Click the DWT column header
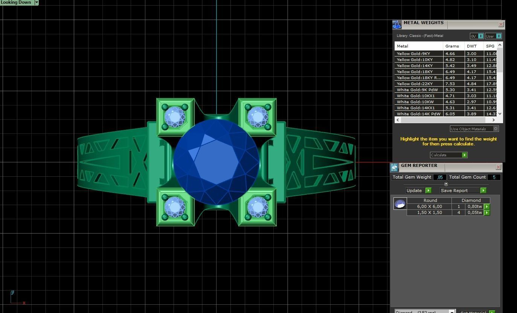The width and height of the screenshot is (517, 313). (x=474, y=46)
